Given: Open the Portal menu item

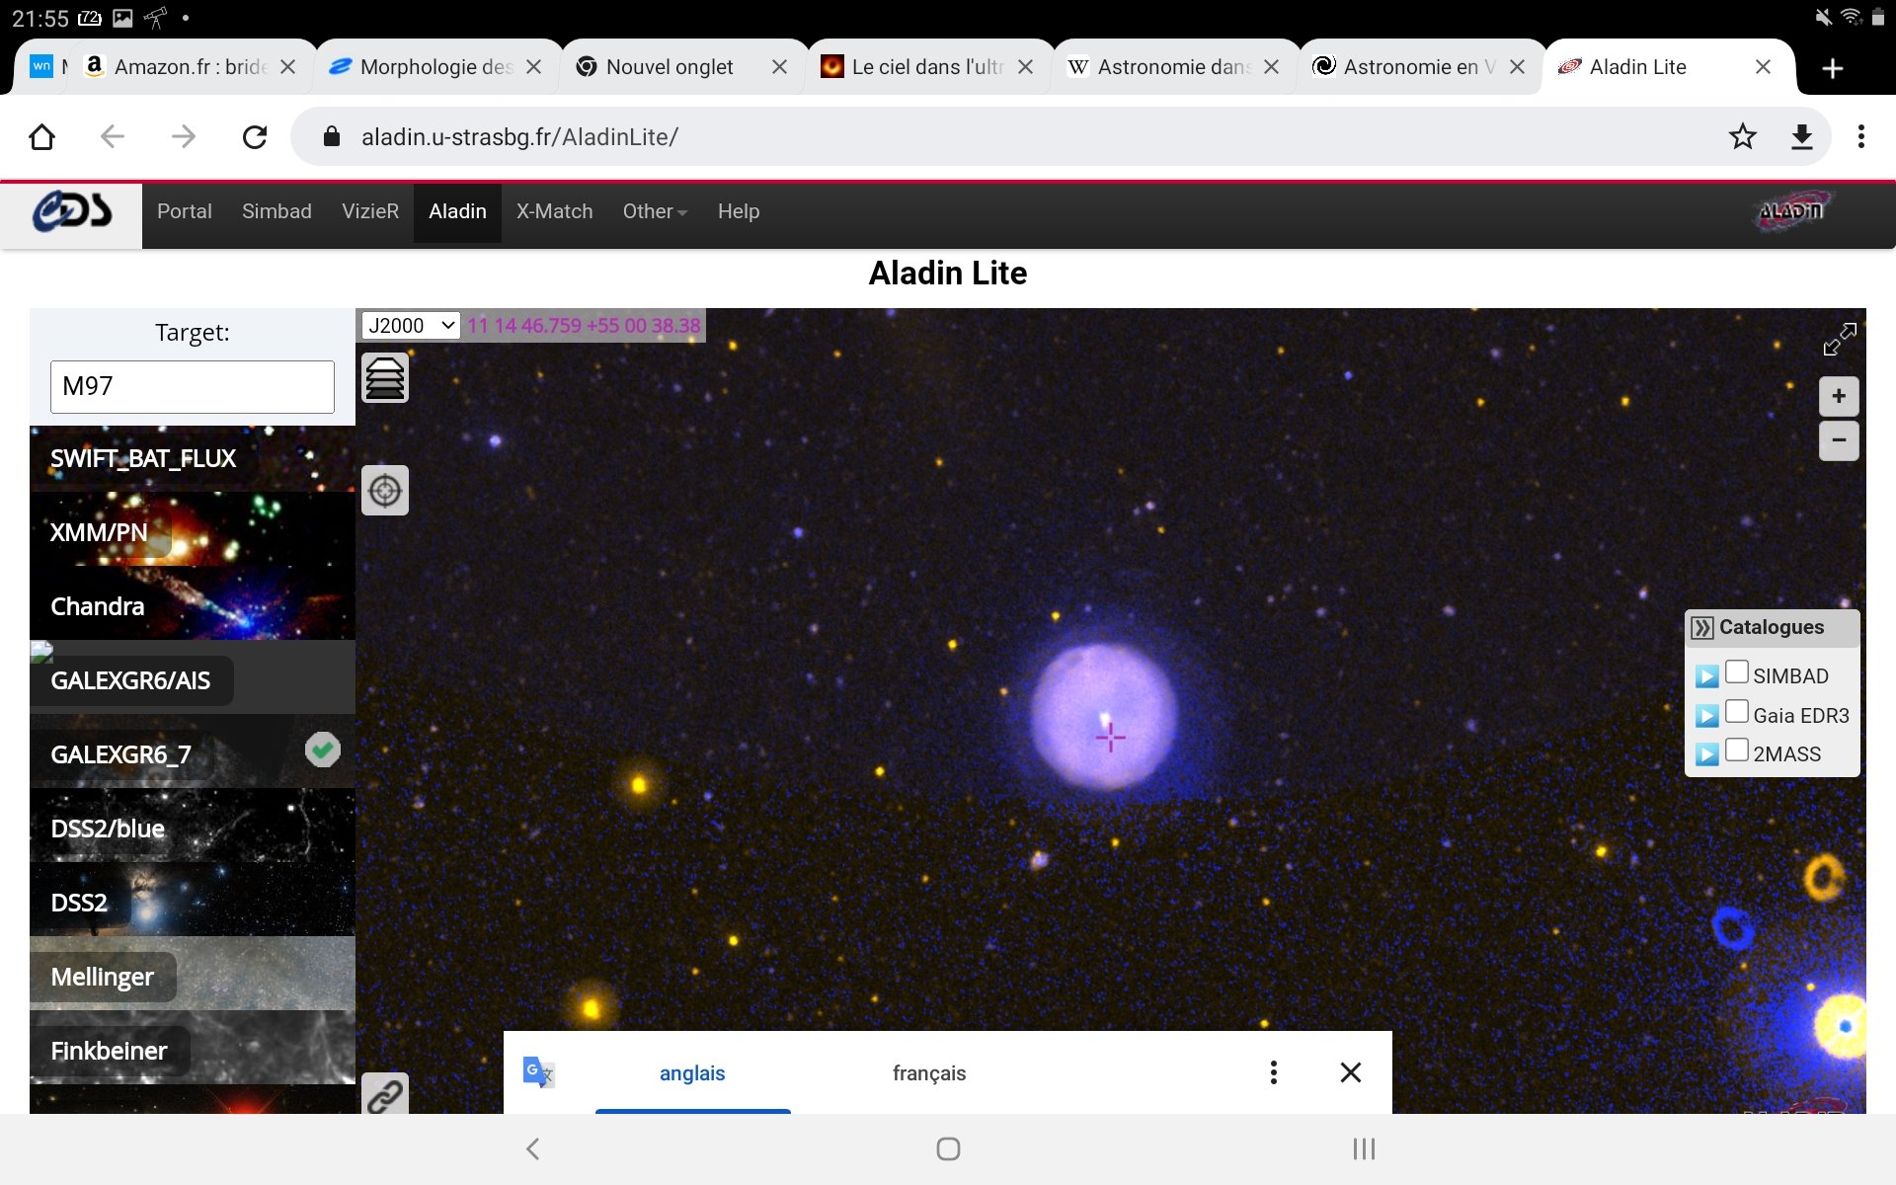Looking at the screenshot, I should (x=185, y=211).
